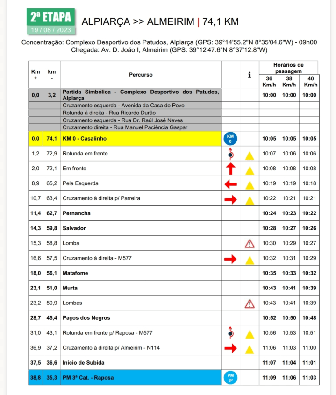Click the right arrow in the Almeirim N114 row

click(x=230, y=348)
